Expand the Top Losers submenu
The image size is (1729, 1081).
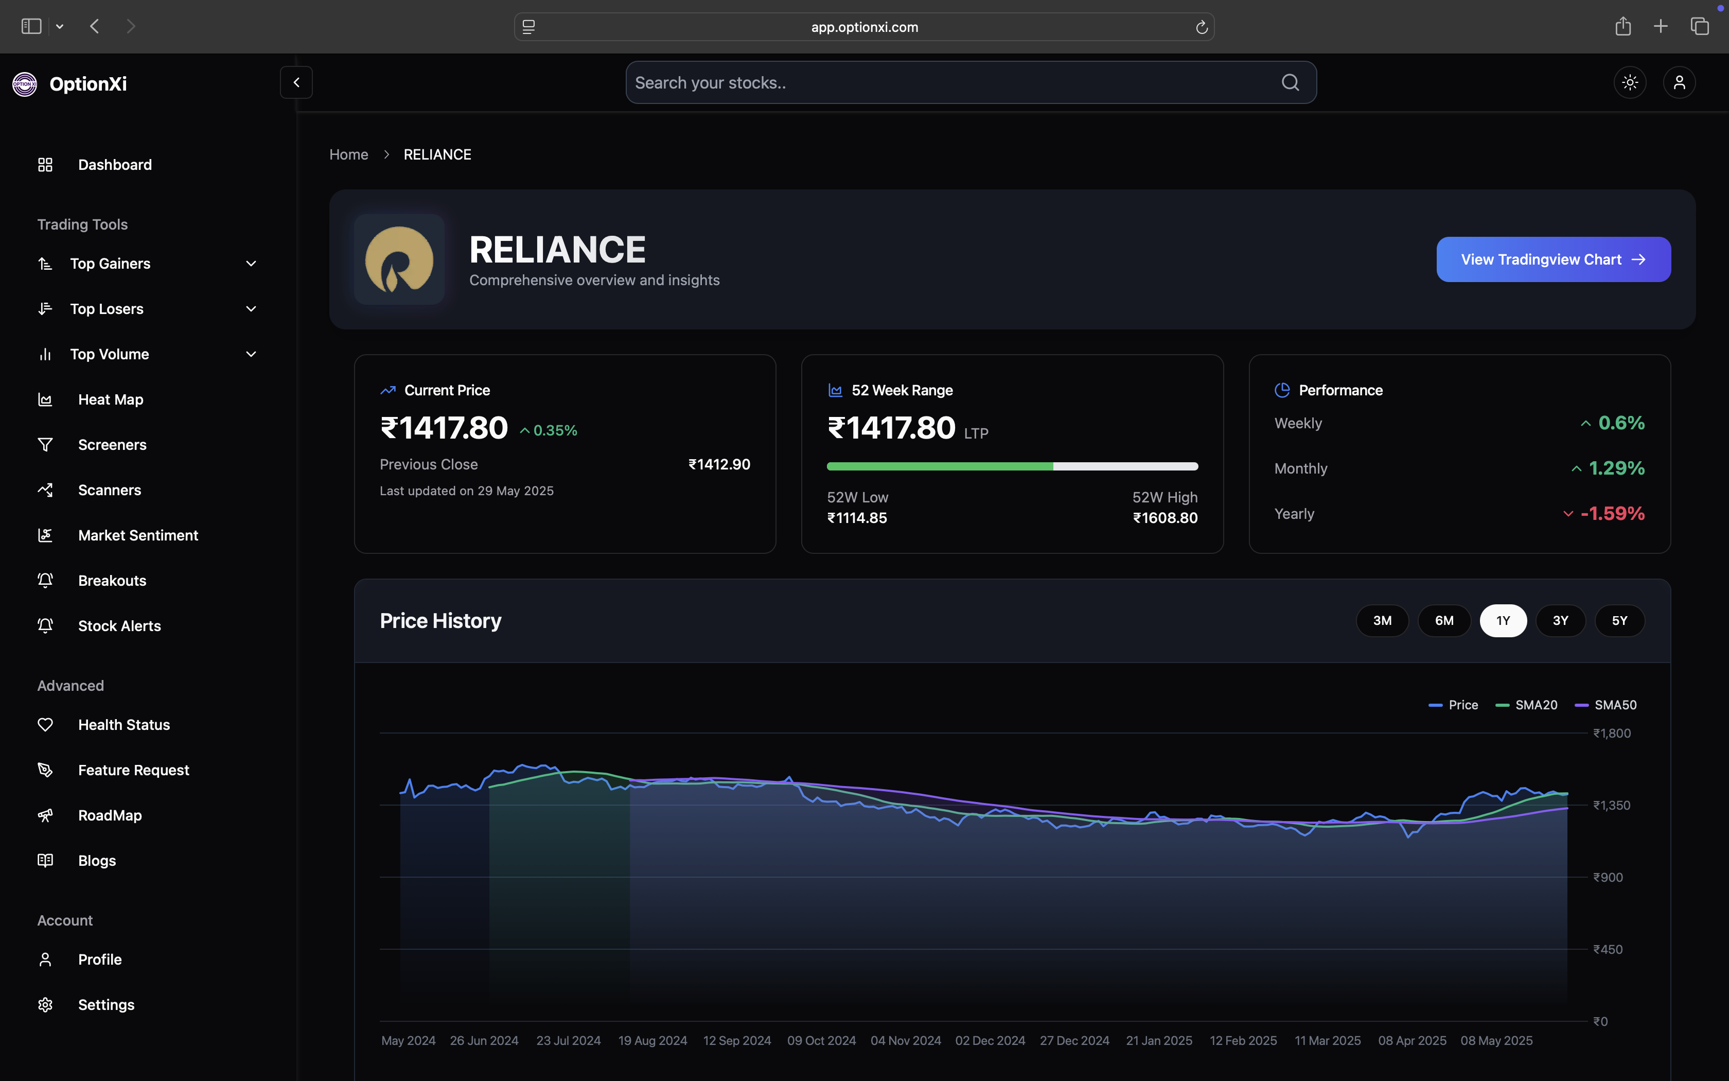click(251, 309)
